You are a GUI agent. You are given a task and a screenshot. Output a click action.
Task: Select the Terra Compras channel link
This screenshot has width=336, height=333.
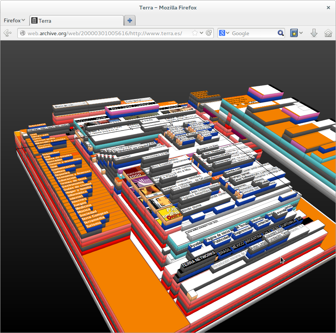pyautogui.click(x=95, y=216)
